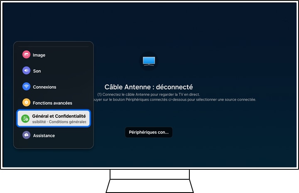The height and width of the screenshot is (193, 299).
Task: Click the purple Son speaker icon
Action: tap(26, 71)
